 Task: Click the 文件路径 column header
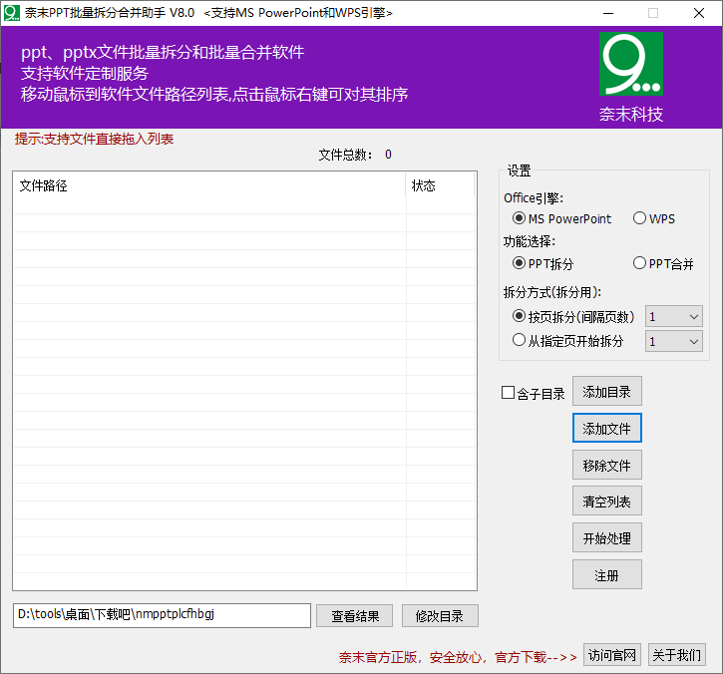[209, 185]
